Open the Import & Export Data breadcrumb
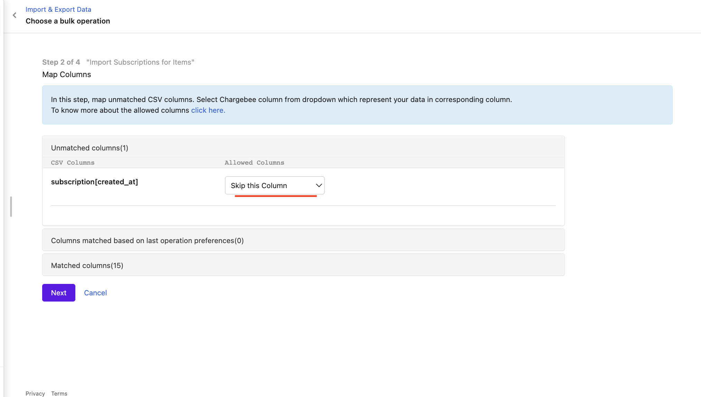 (x=58, y=9)
